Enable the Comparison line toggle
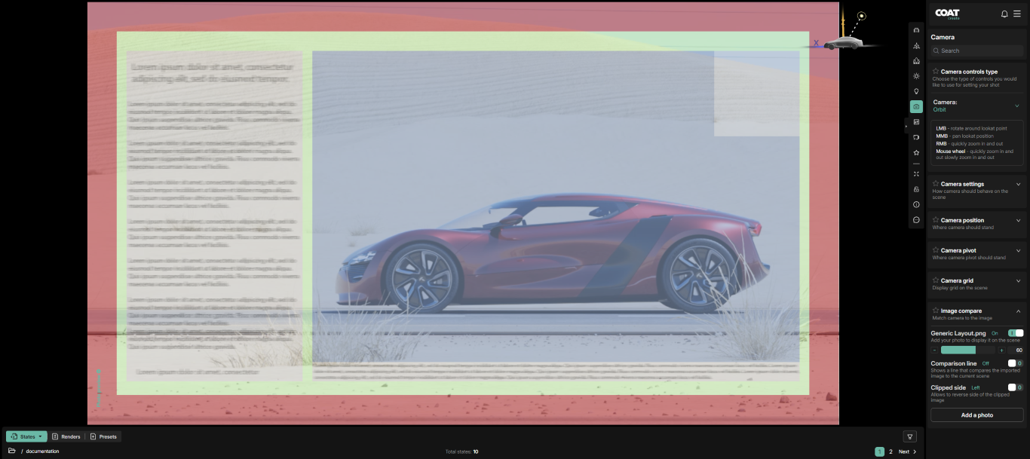This screenshot has height=459, width=1030. (x=1016, y=363)
